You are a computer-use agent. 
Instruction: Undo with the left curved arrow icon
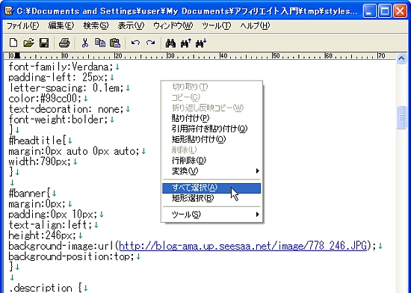coord(135,43)
